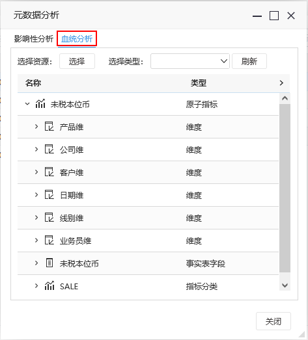Click the 关闭 button
The width and height of the screenshot is (308, 340).
(273, 321)
